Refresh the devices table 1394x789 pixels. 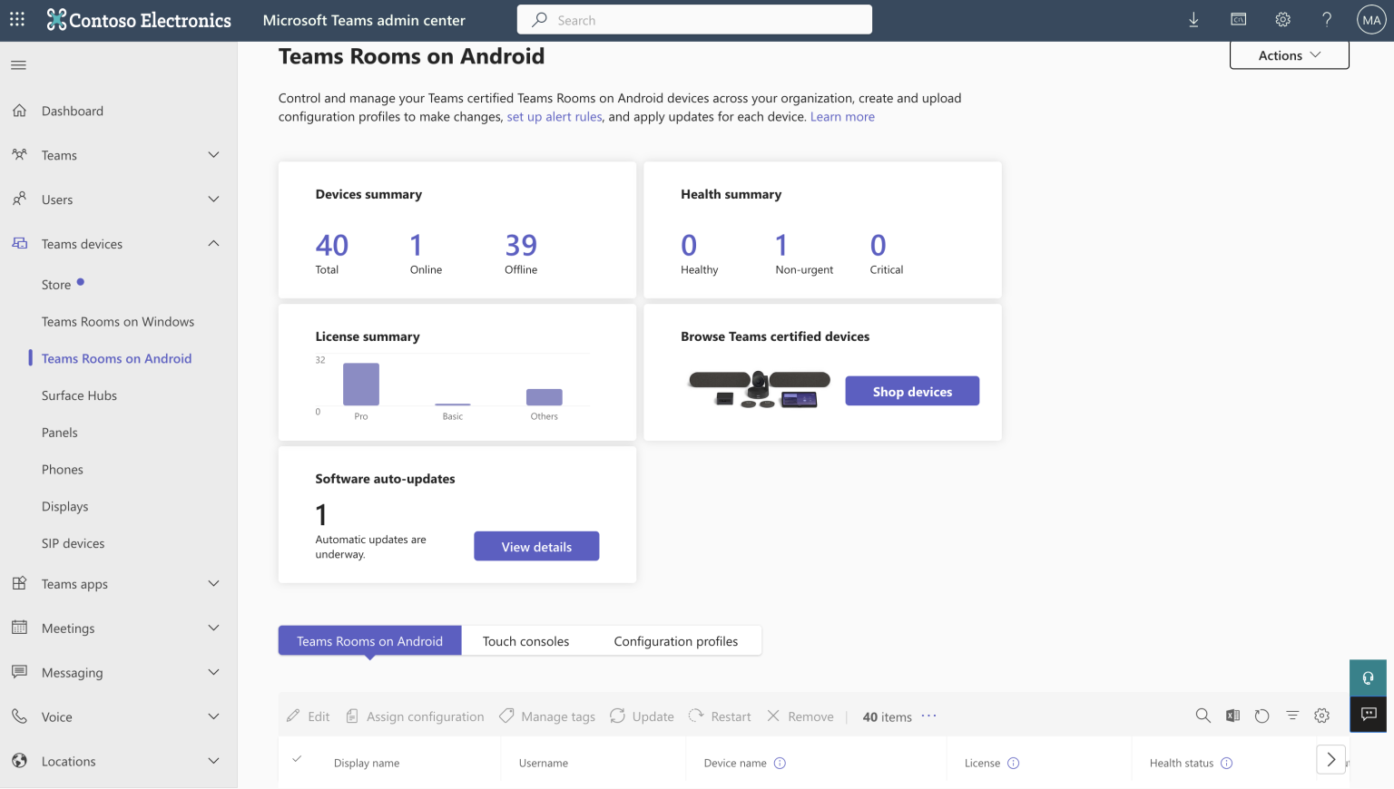(1262, 716)
